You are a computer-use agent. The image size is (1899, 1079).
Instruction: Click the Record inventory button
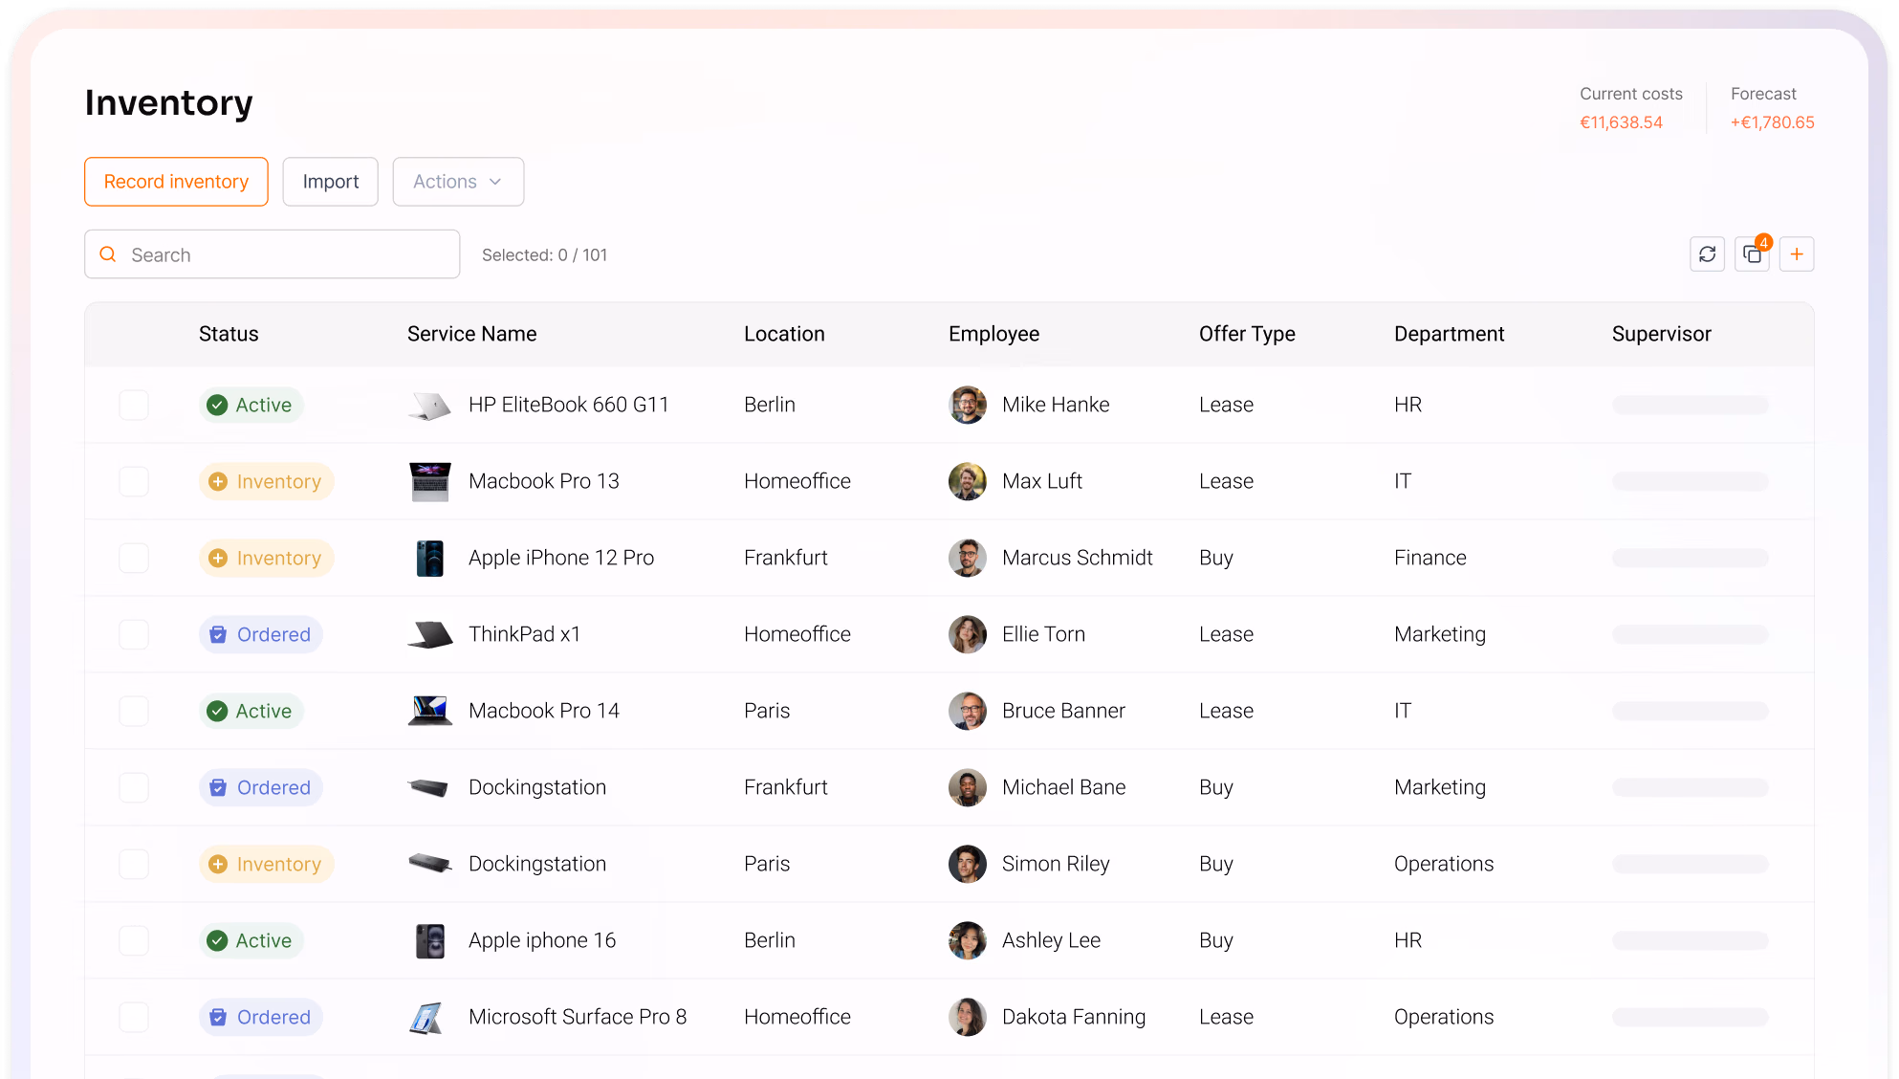tap(176, 182)
